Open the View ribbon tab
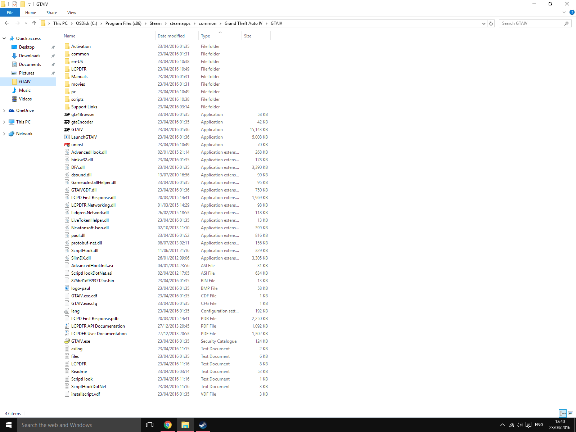Image resolution: width=576 pixels, height=432 pixels. coord(72,13)
